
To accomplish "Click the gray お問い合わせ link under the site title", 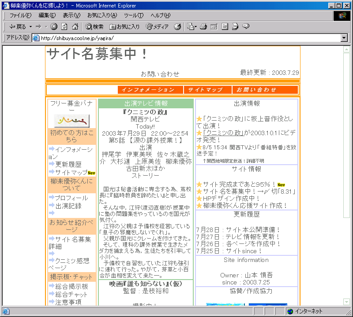I will [x=160, y=74].
